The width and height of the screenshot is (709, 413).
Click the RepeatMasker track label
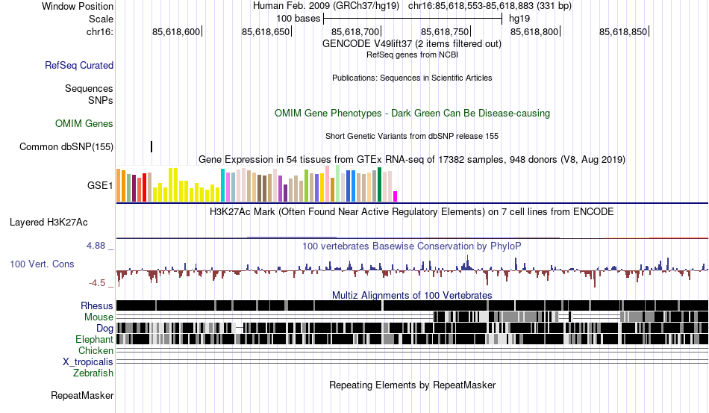tap(82, 395)
